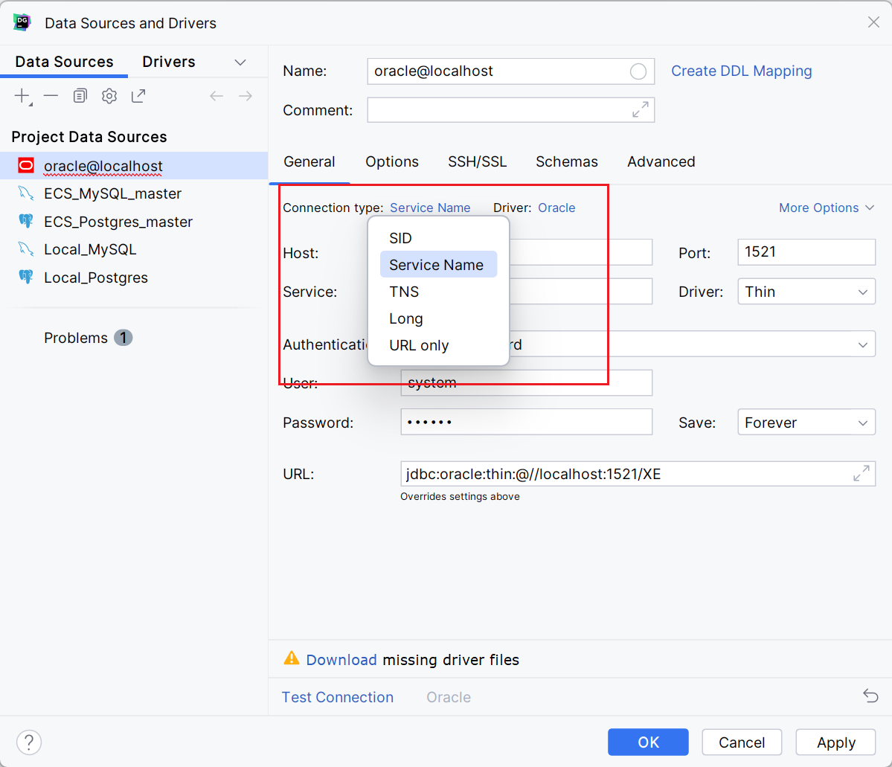This screenshot has width=892, height=767.
Task: Switch to the Data Sources tab
Action: point(64,62)
